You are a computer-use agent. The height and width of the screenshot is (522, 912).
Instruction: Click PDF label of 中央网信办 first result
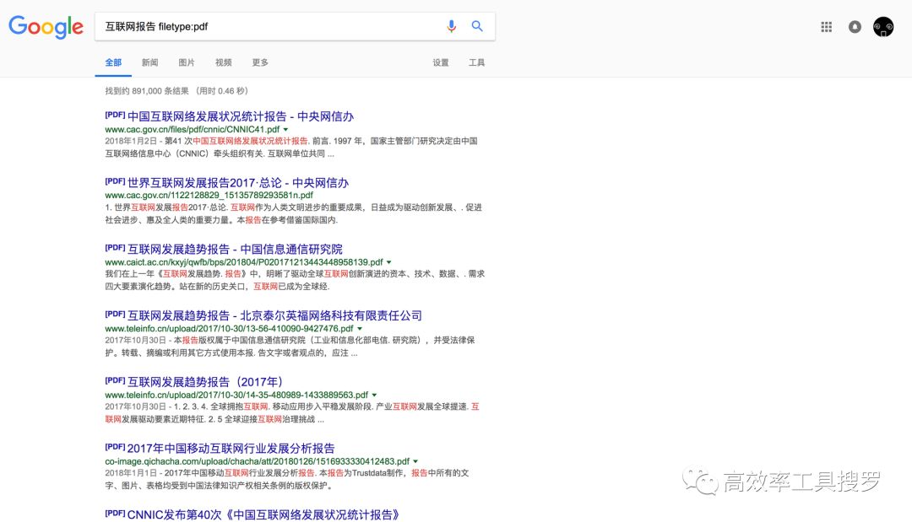click(x=115, y=115)
